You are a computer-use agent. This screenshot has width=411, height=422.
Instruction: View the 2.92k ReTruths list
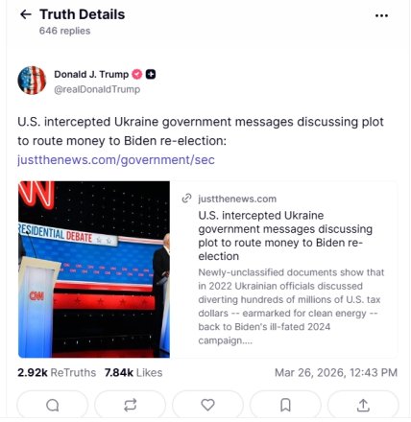click(57, 372)
